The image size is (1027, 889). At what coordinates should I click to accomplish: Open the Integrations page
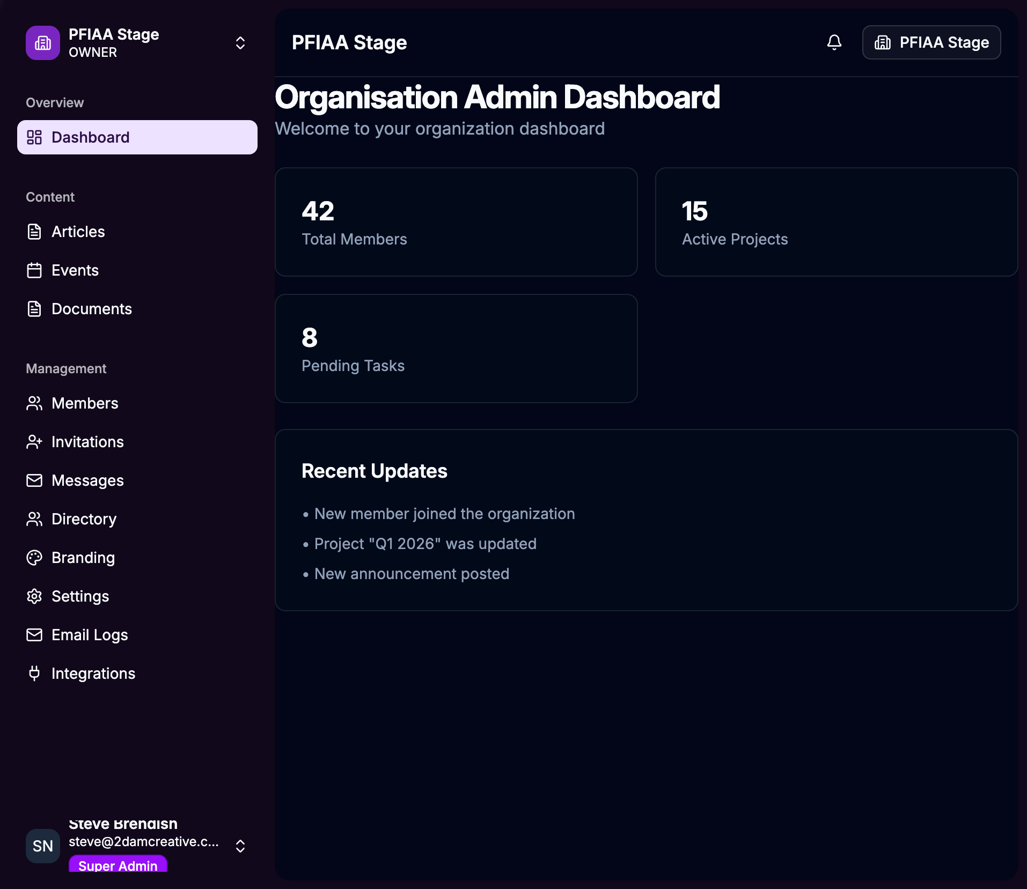(x=137, y=673)
